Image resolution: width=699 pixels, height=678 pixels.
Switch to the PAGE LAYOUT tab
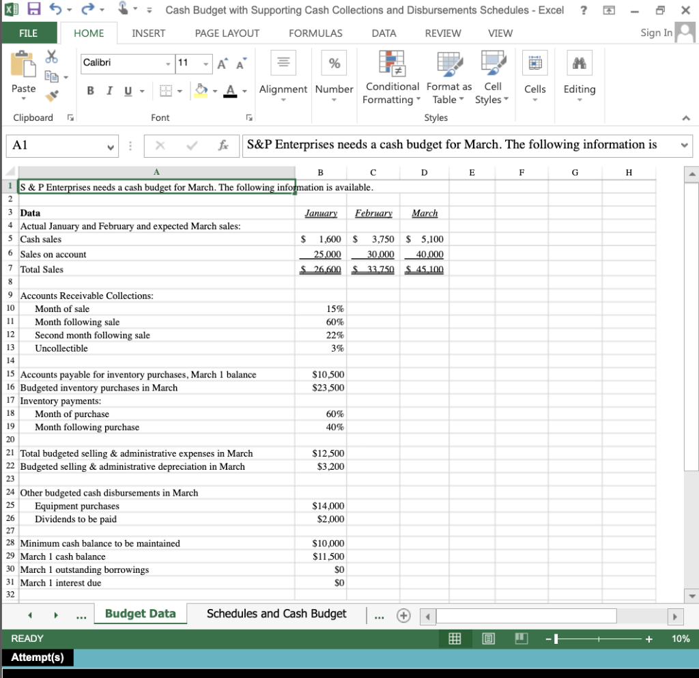pos(227,33)
